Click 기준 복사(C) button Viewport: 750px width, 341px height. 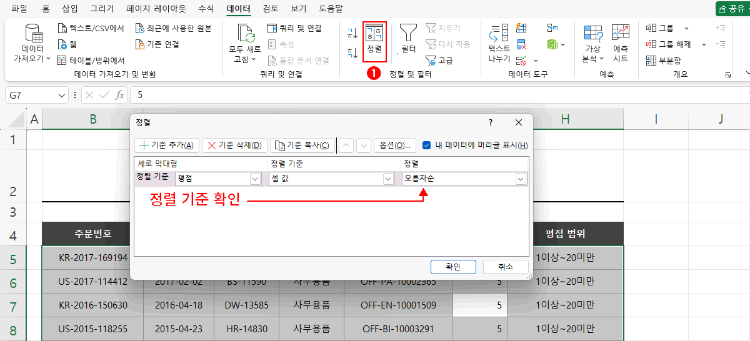pos(303,145)
